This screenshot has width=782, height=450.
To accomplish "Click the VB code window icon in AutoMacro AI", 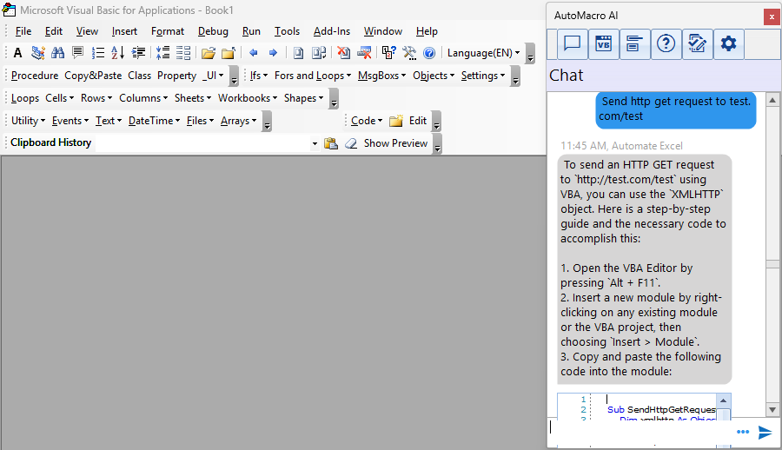I will tap(603, 43).
